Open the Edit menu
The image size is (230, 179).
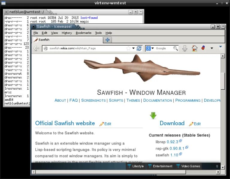(x=44, y=33)
